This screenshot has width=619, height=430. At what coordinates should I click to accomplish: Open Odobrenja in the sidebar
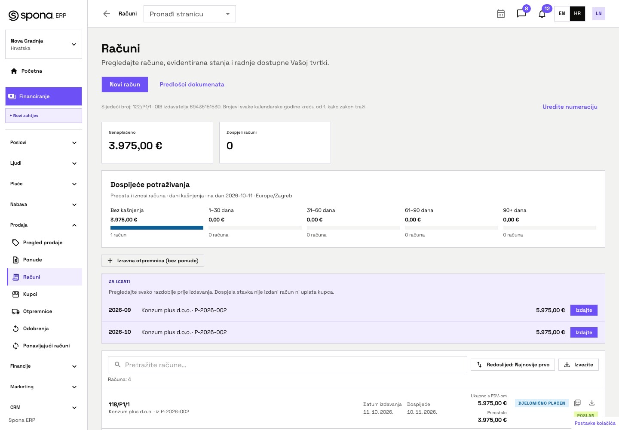pyautogui.click(x=45, y=329)
